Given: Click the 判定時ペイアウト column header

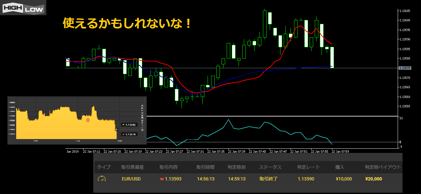Looking at the screenshot, I should (383, 167).
